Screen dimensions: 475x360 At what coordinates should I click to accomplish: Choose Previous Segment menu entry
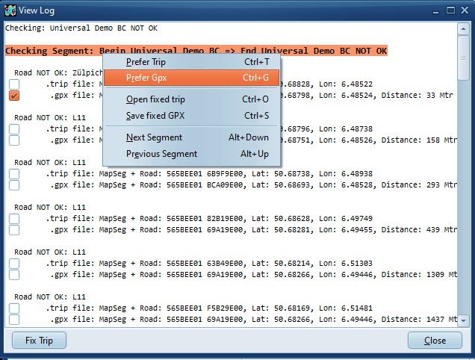161,154
